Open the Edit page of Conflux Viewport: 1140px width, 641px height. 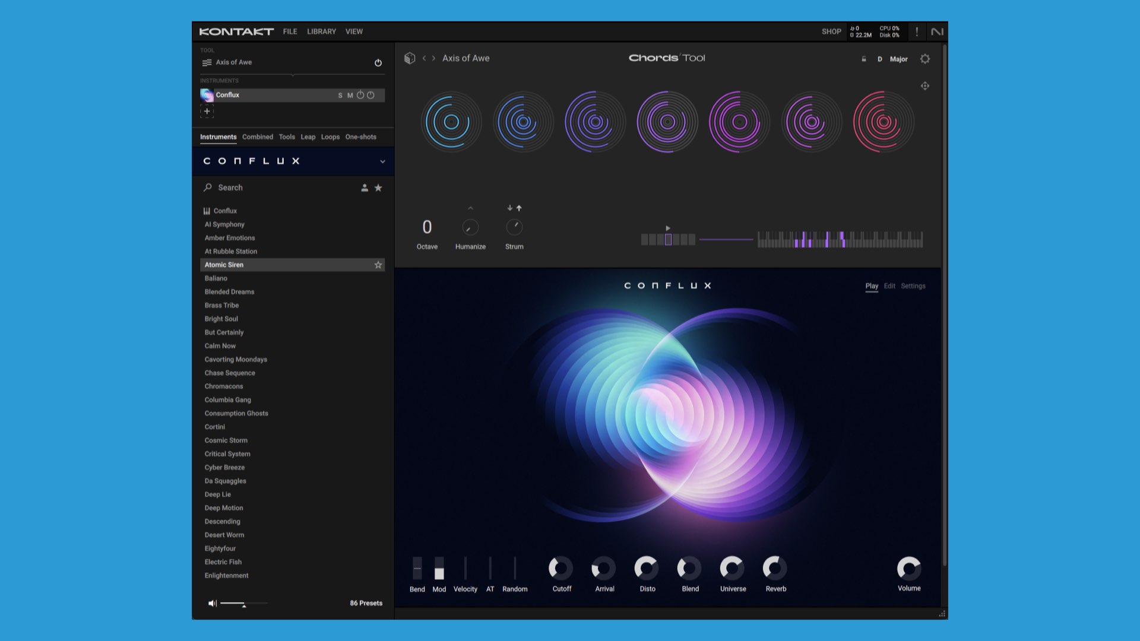pos(889,286)
